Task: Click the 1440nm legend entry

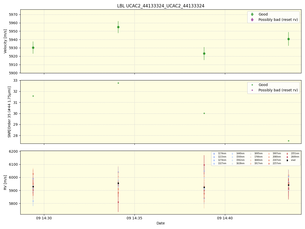Action: (x=240, y=154)
